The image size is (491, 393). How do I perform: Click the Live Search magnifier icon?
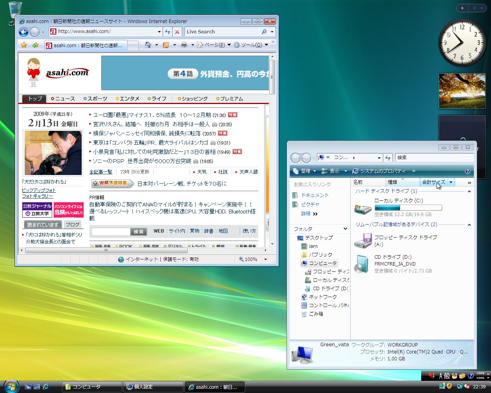264,32
